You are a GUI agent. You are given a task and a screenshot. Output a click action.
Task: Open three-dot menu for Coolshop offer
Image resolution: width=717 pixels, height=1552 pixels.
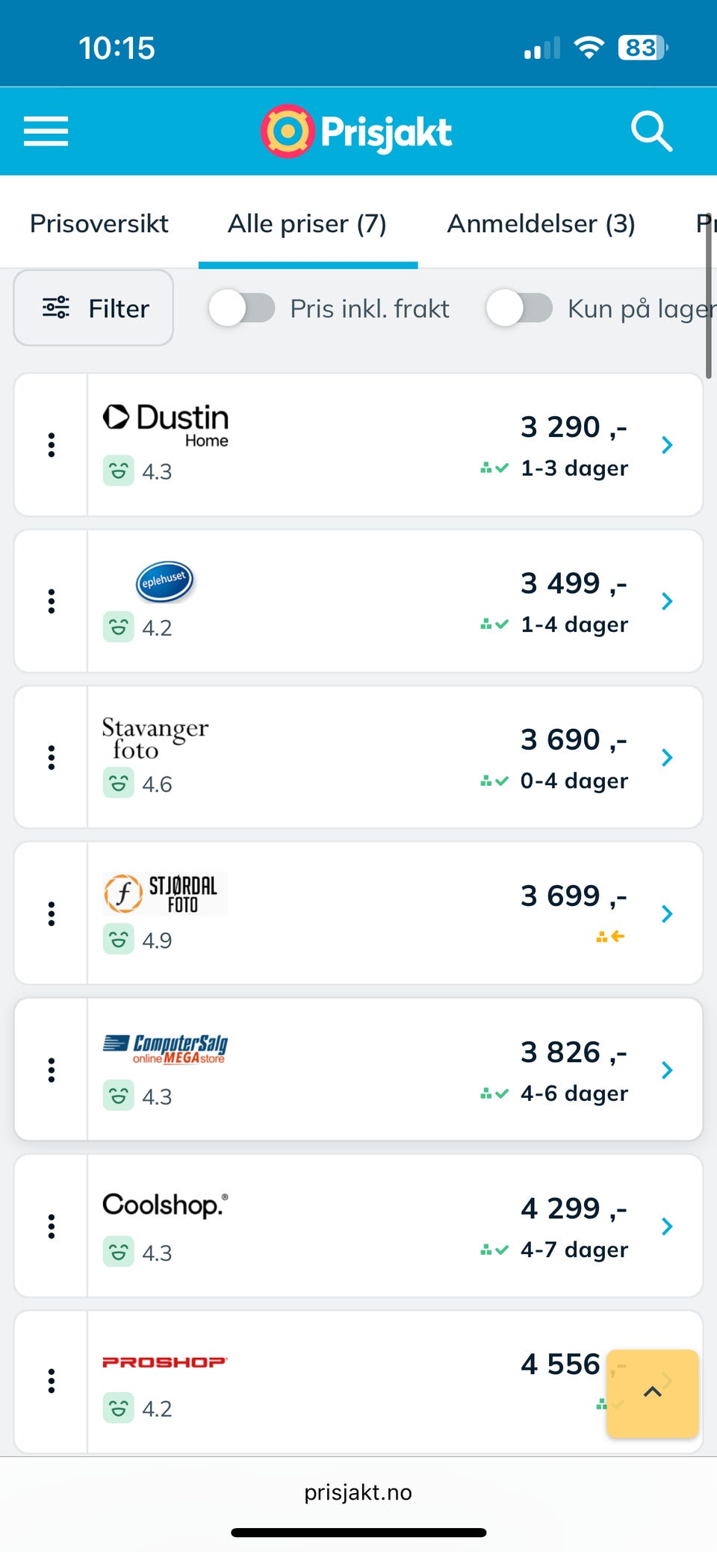tap(52, 1226)
